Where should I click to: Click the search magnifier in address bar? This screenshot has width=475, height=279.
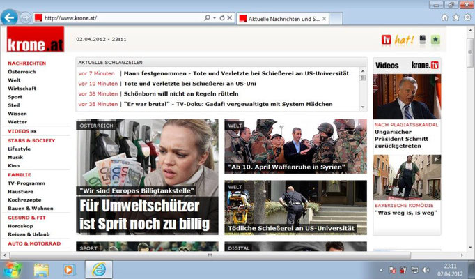208,18
